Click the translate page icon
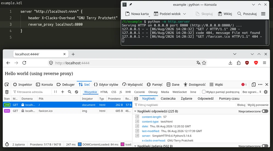This screenshot has height=151, width=273. pos(198,63)
